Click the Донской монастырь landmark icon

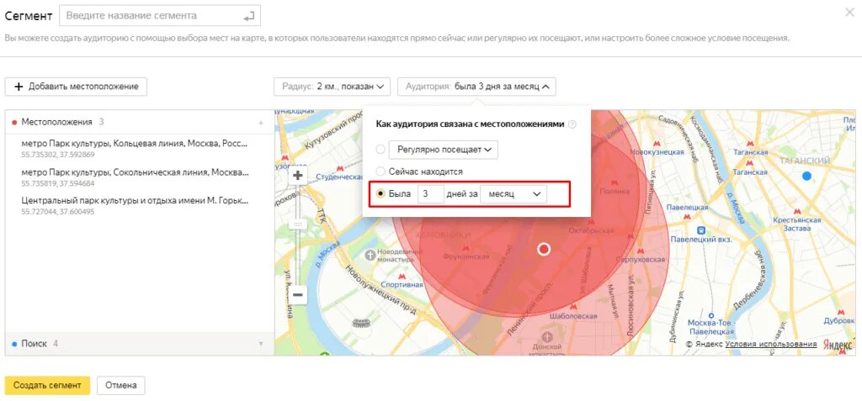[547, 337]
